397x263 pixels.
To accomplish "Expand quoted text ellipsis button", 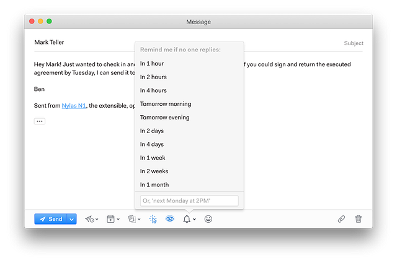I will point(40,121).
